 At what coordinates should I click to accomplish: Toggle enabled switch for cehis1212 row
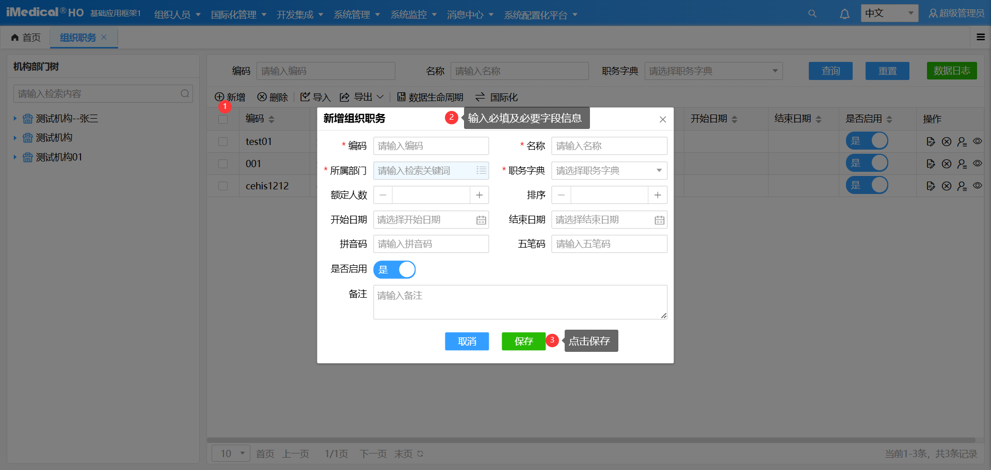(x=867, y=185)
